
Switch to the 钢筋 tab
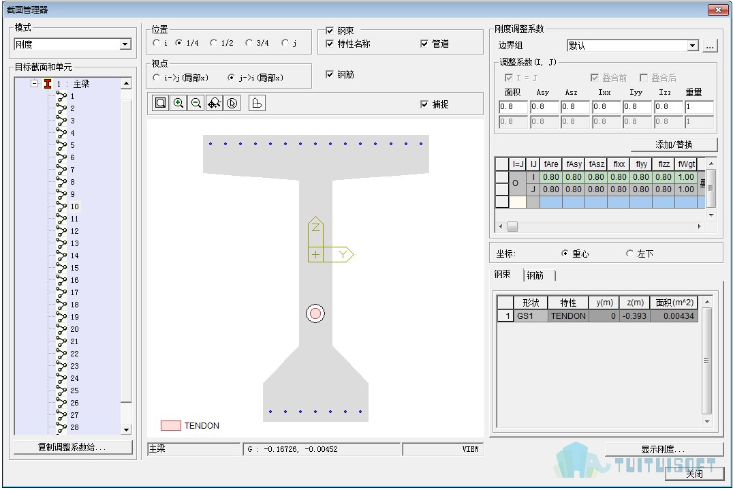(535, 275)
